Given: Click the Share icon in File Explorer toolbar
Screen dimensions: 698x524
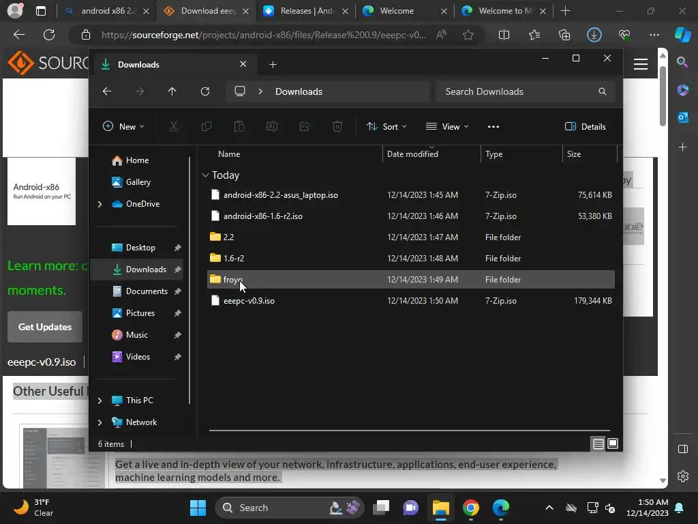Looking at the screenshot, I should (x=305, y=126).
